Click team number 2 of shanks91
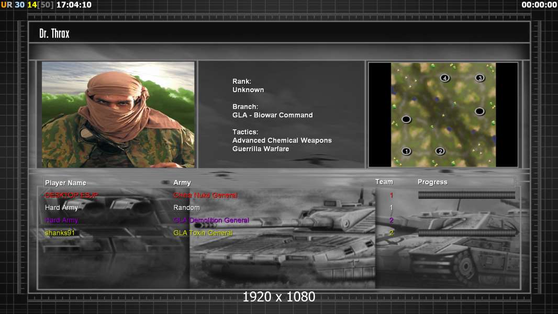Viewport: 558px width, 314px height. (x=392, y=233)
